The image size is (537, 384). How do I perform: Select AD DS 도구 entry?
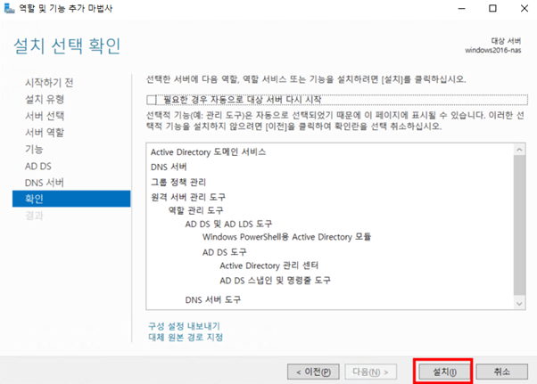[224, 252]
